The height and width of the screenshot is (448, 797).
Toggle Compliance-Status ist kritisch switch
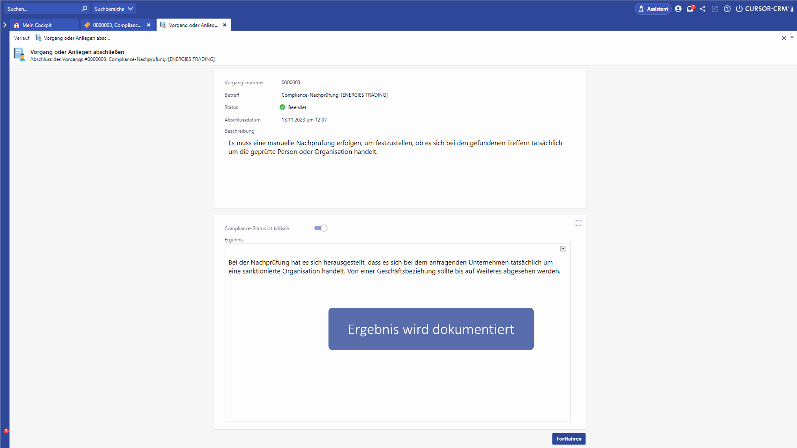(321, 228)
